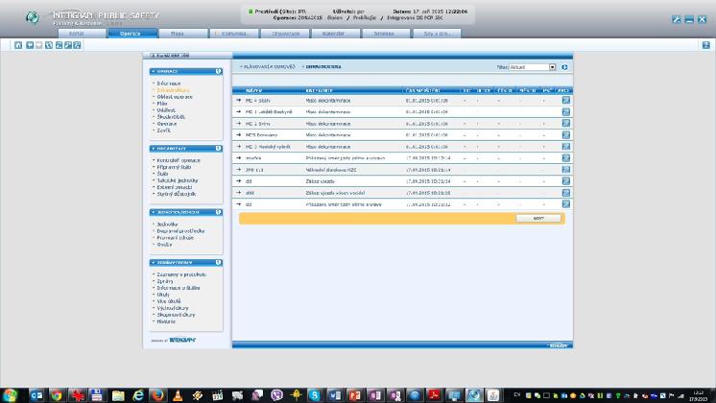
Task: Open Dopravní prostředky link
Action: point(180,231)
